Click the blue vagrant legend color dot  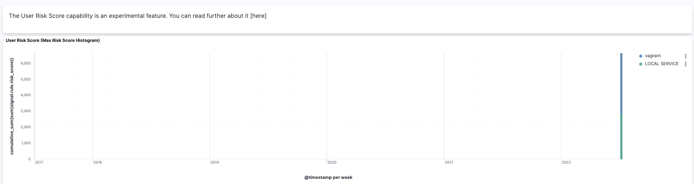coord(641,56)
